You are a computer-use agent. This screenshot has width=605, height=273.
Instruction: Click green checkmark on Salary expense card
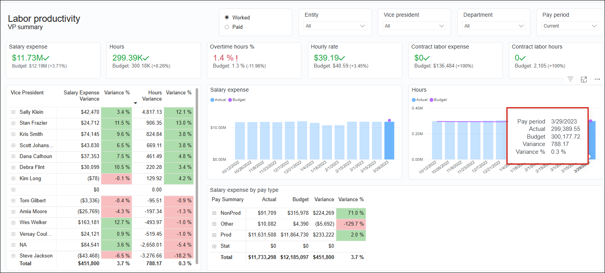(47, 58)
